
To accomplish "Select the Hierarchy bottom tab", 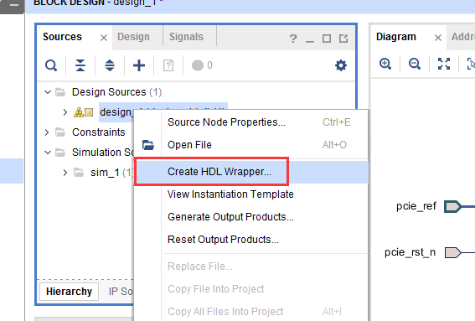I will click(69, 292).
